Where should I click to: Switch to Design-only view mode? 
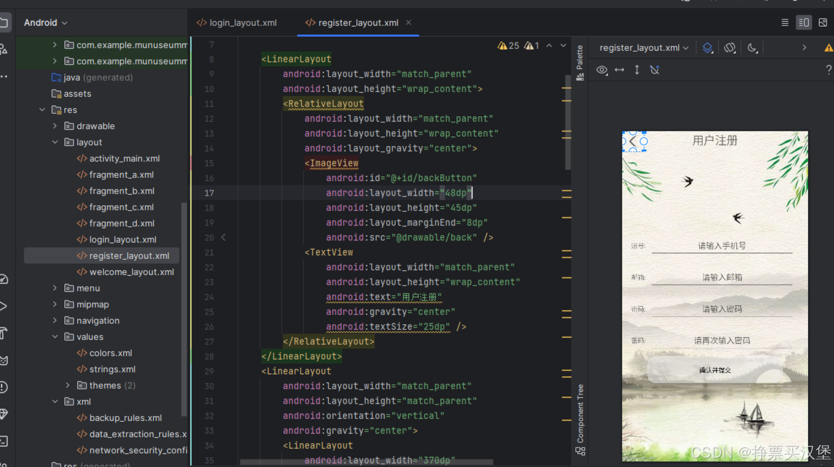823,22
